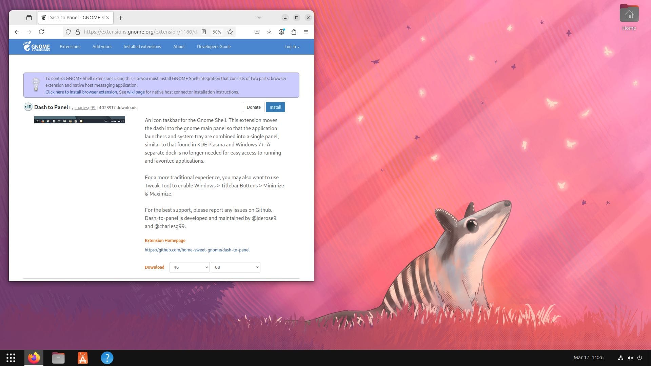Open the shell version dropdown showing 68
The width and height of the screenshot is (651, 366).
(235, 267)
